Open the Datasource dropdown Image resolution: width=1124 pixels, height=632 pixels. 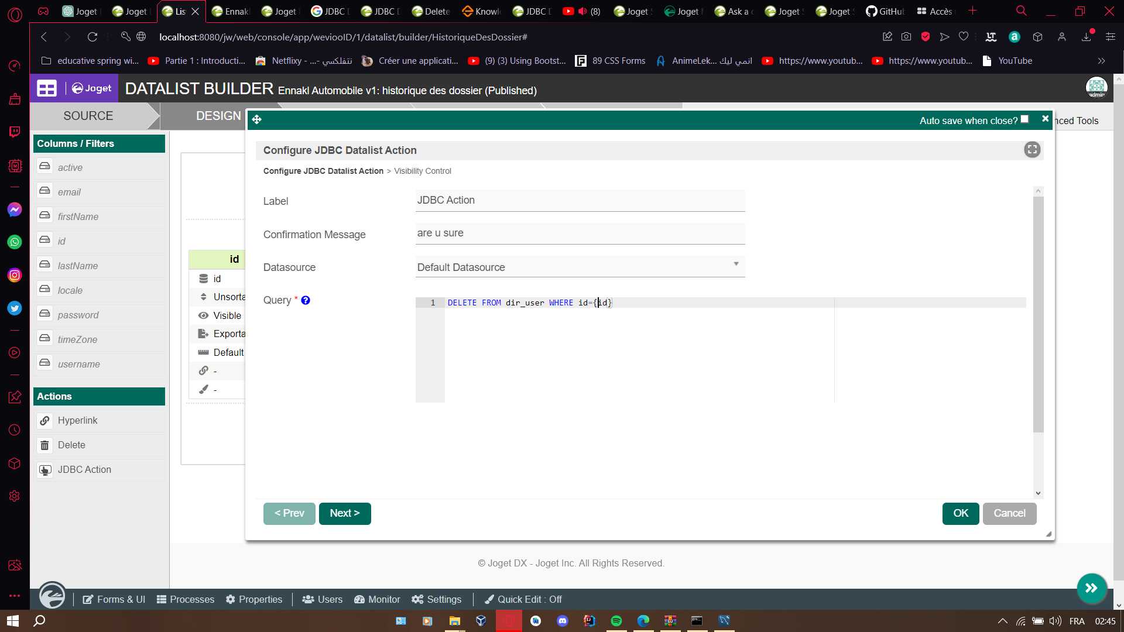[580, 267]
